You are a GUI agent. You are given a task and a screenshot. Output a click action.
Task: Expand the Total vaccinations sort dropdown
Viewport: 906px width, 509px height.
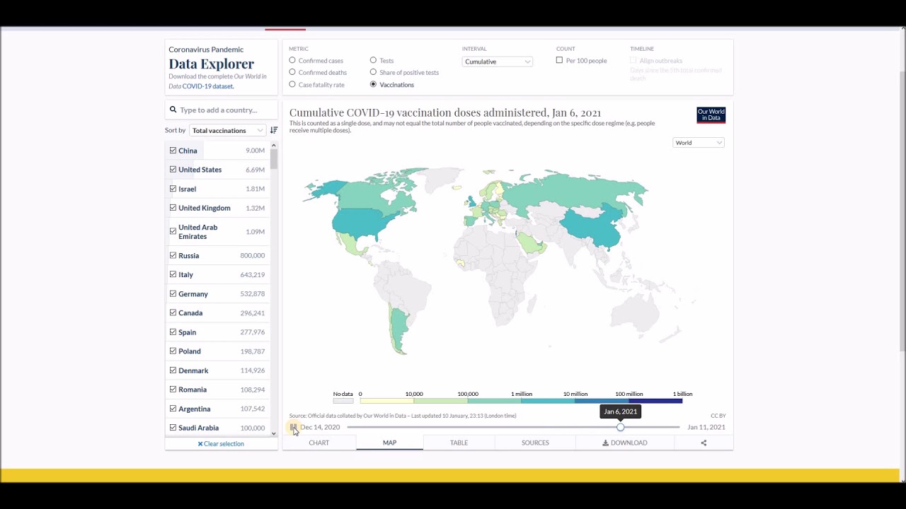tap(227, 130)
